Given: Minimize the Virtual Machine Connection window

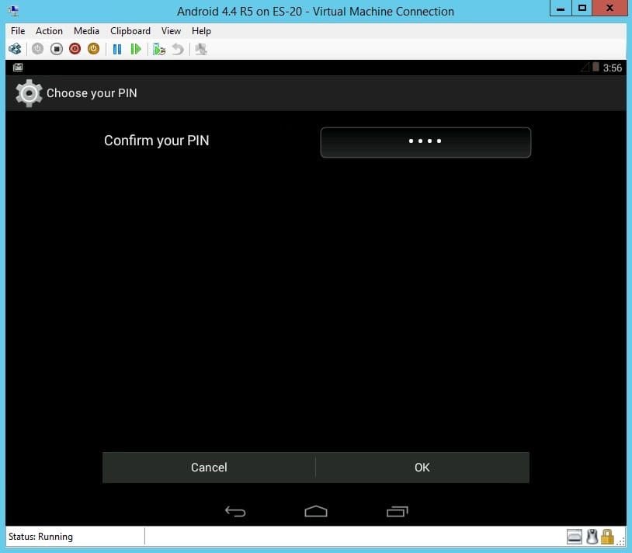Looking at the screenshot, I should coord(561,8).
